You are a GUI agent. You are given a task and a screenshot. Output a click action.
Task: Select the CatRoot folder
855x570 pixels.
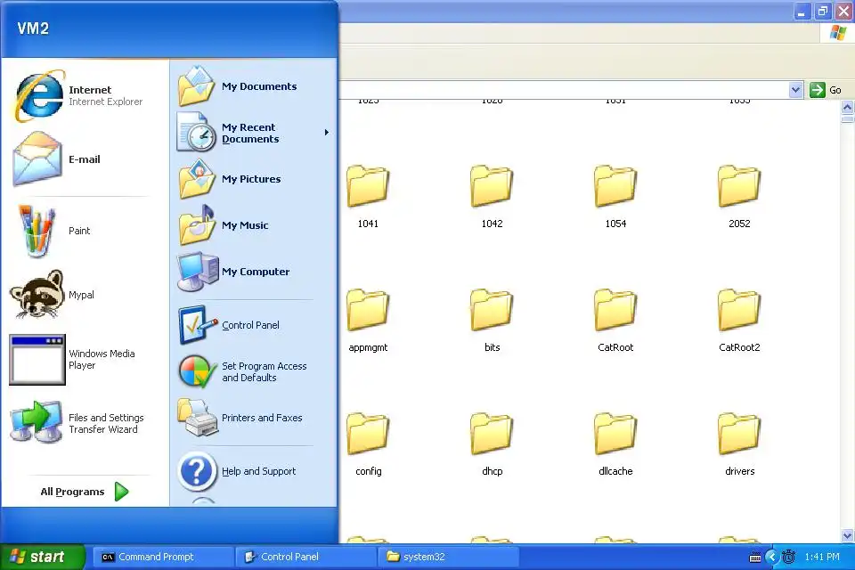[x=615, y=321]
